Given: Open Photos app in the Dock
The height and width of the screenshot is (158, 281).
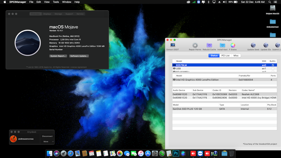Looking at the screenshot, I should [120, 154].
